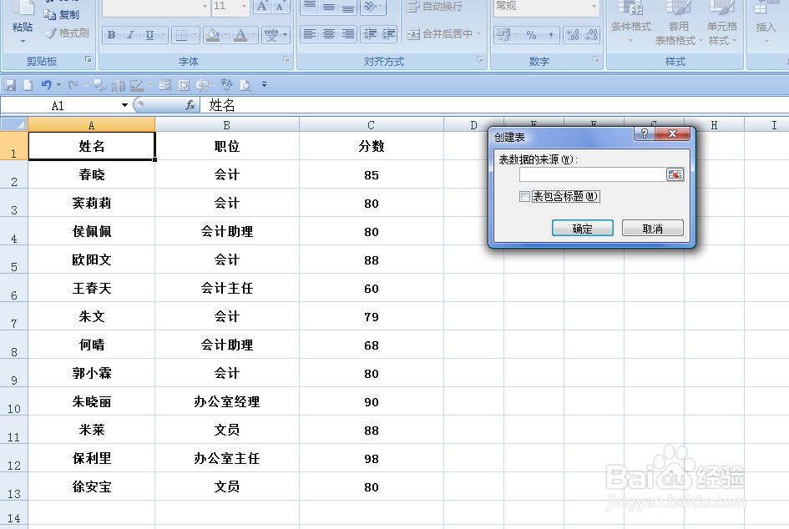The height and width of the screenshot is (529, 789).
Task: Click the Redo arrow in quick toolbar
Action: coord(73,85)
